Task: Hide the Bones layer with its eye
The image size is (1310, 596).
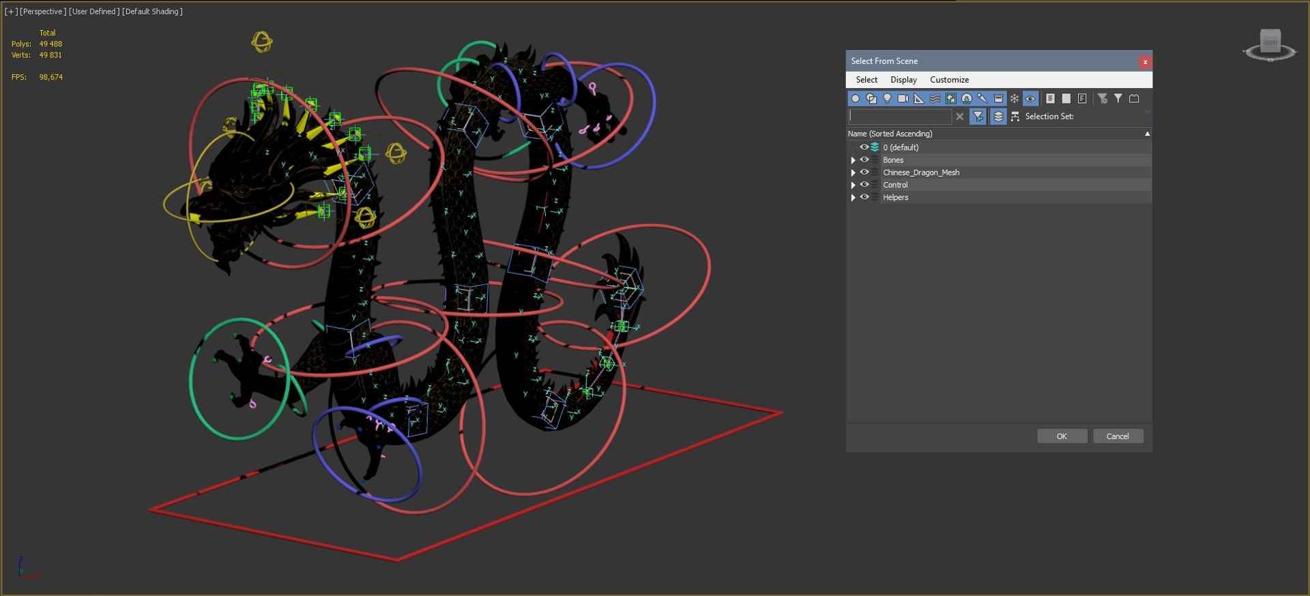Action: [864, 160]
